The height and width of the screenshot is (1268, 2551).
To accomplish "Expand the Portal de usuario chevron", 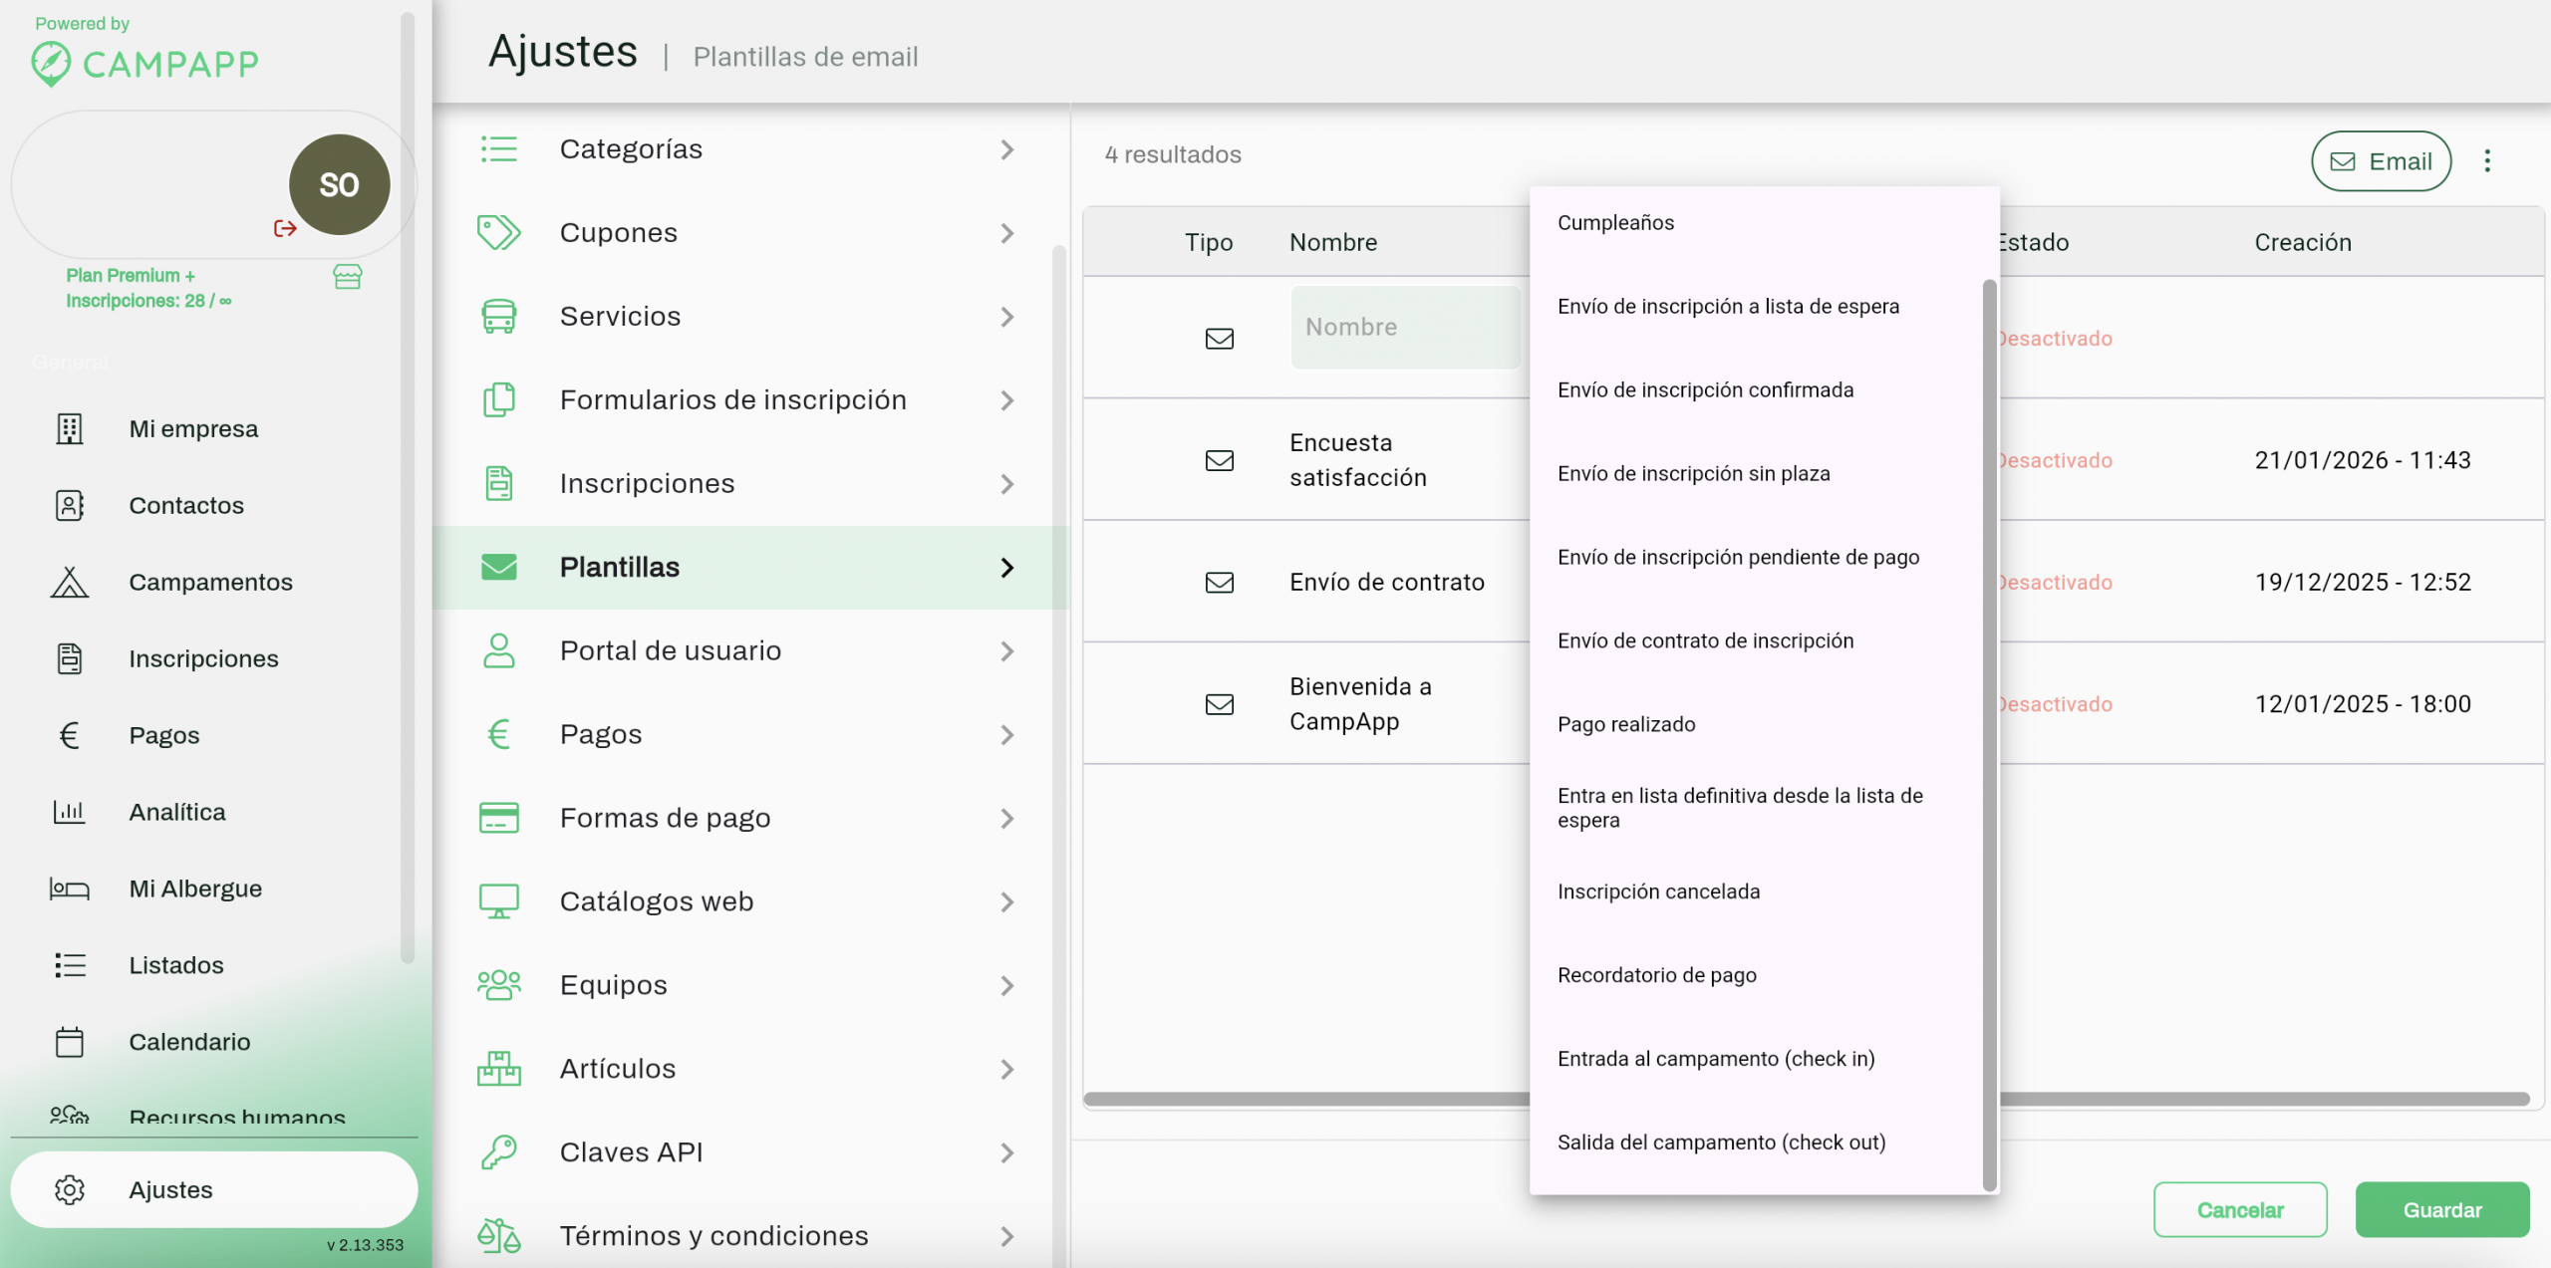I will pos(1007,651).
